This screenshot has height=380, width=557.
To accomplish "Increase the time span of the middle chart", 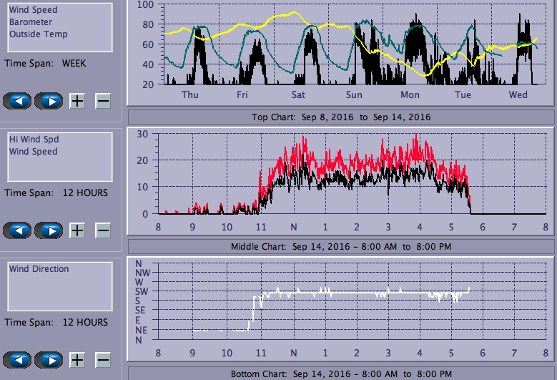I will 77,230.
